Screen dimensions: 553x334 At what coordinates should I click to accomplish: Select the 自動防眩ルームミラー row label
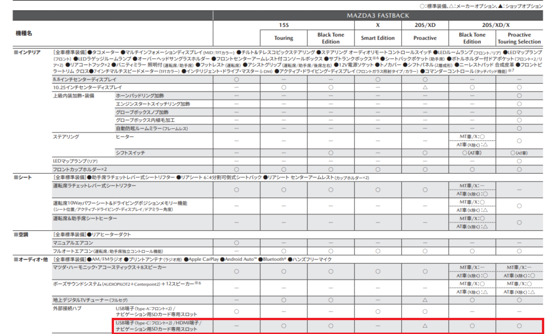point(152,129)
